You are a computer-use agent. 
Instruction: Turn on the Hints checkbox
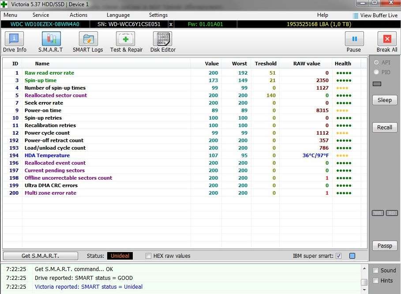pyautogui.click(x=376, y=280)
